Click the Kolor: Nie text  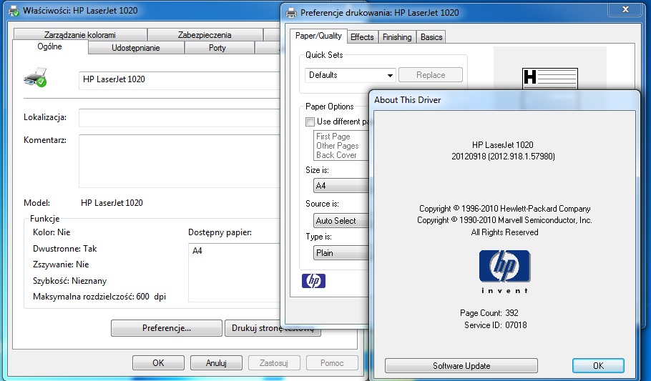(52, 232)
